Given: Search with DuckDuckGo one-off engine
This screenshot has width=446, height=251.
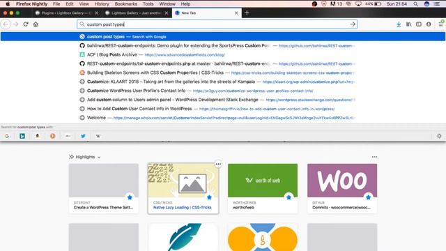Looking at the screenshot, I should 53,136.
